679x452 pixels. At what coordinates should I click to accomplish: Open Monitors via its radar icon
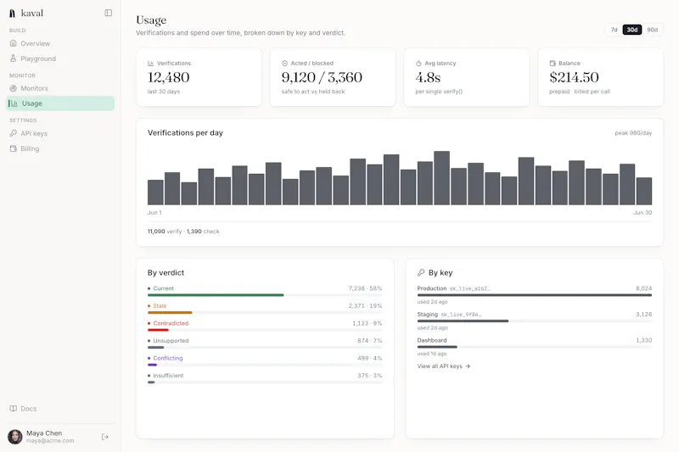tap(14, 88)
